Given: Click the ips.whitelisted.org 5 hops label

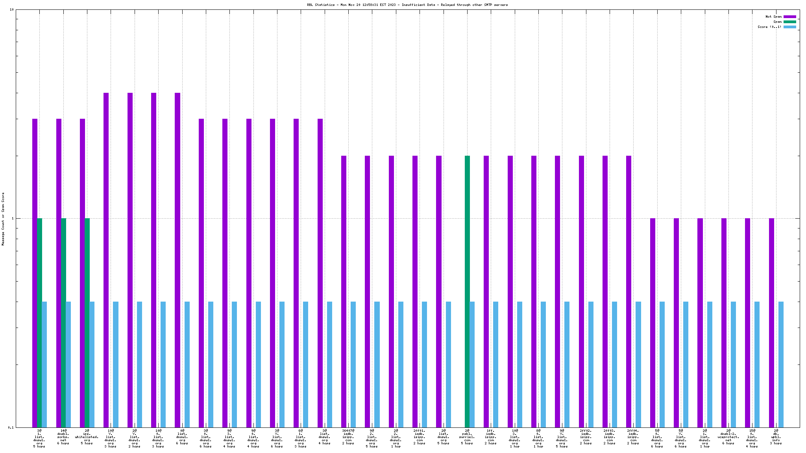Looking at the screenshot, I should point(87,437).
